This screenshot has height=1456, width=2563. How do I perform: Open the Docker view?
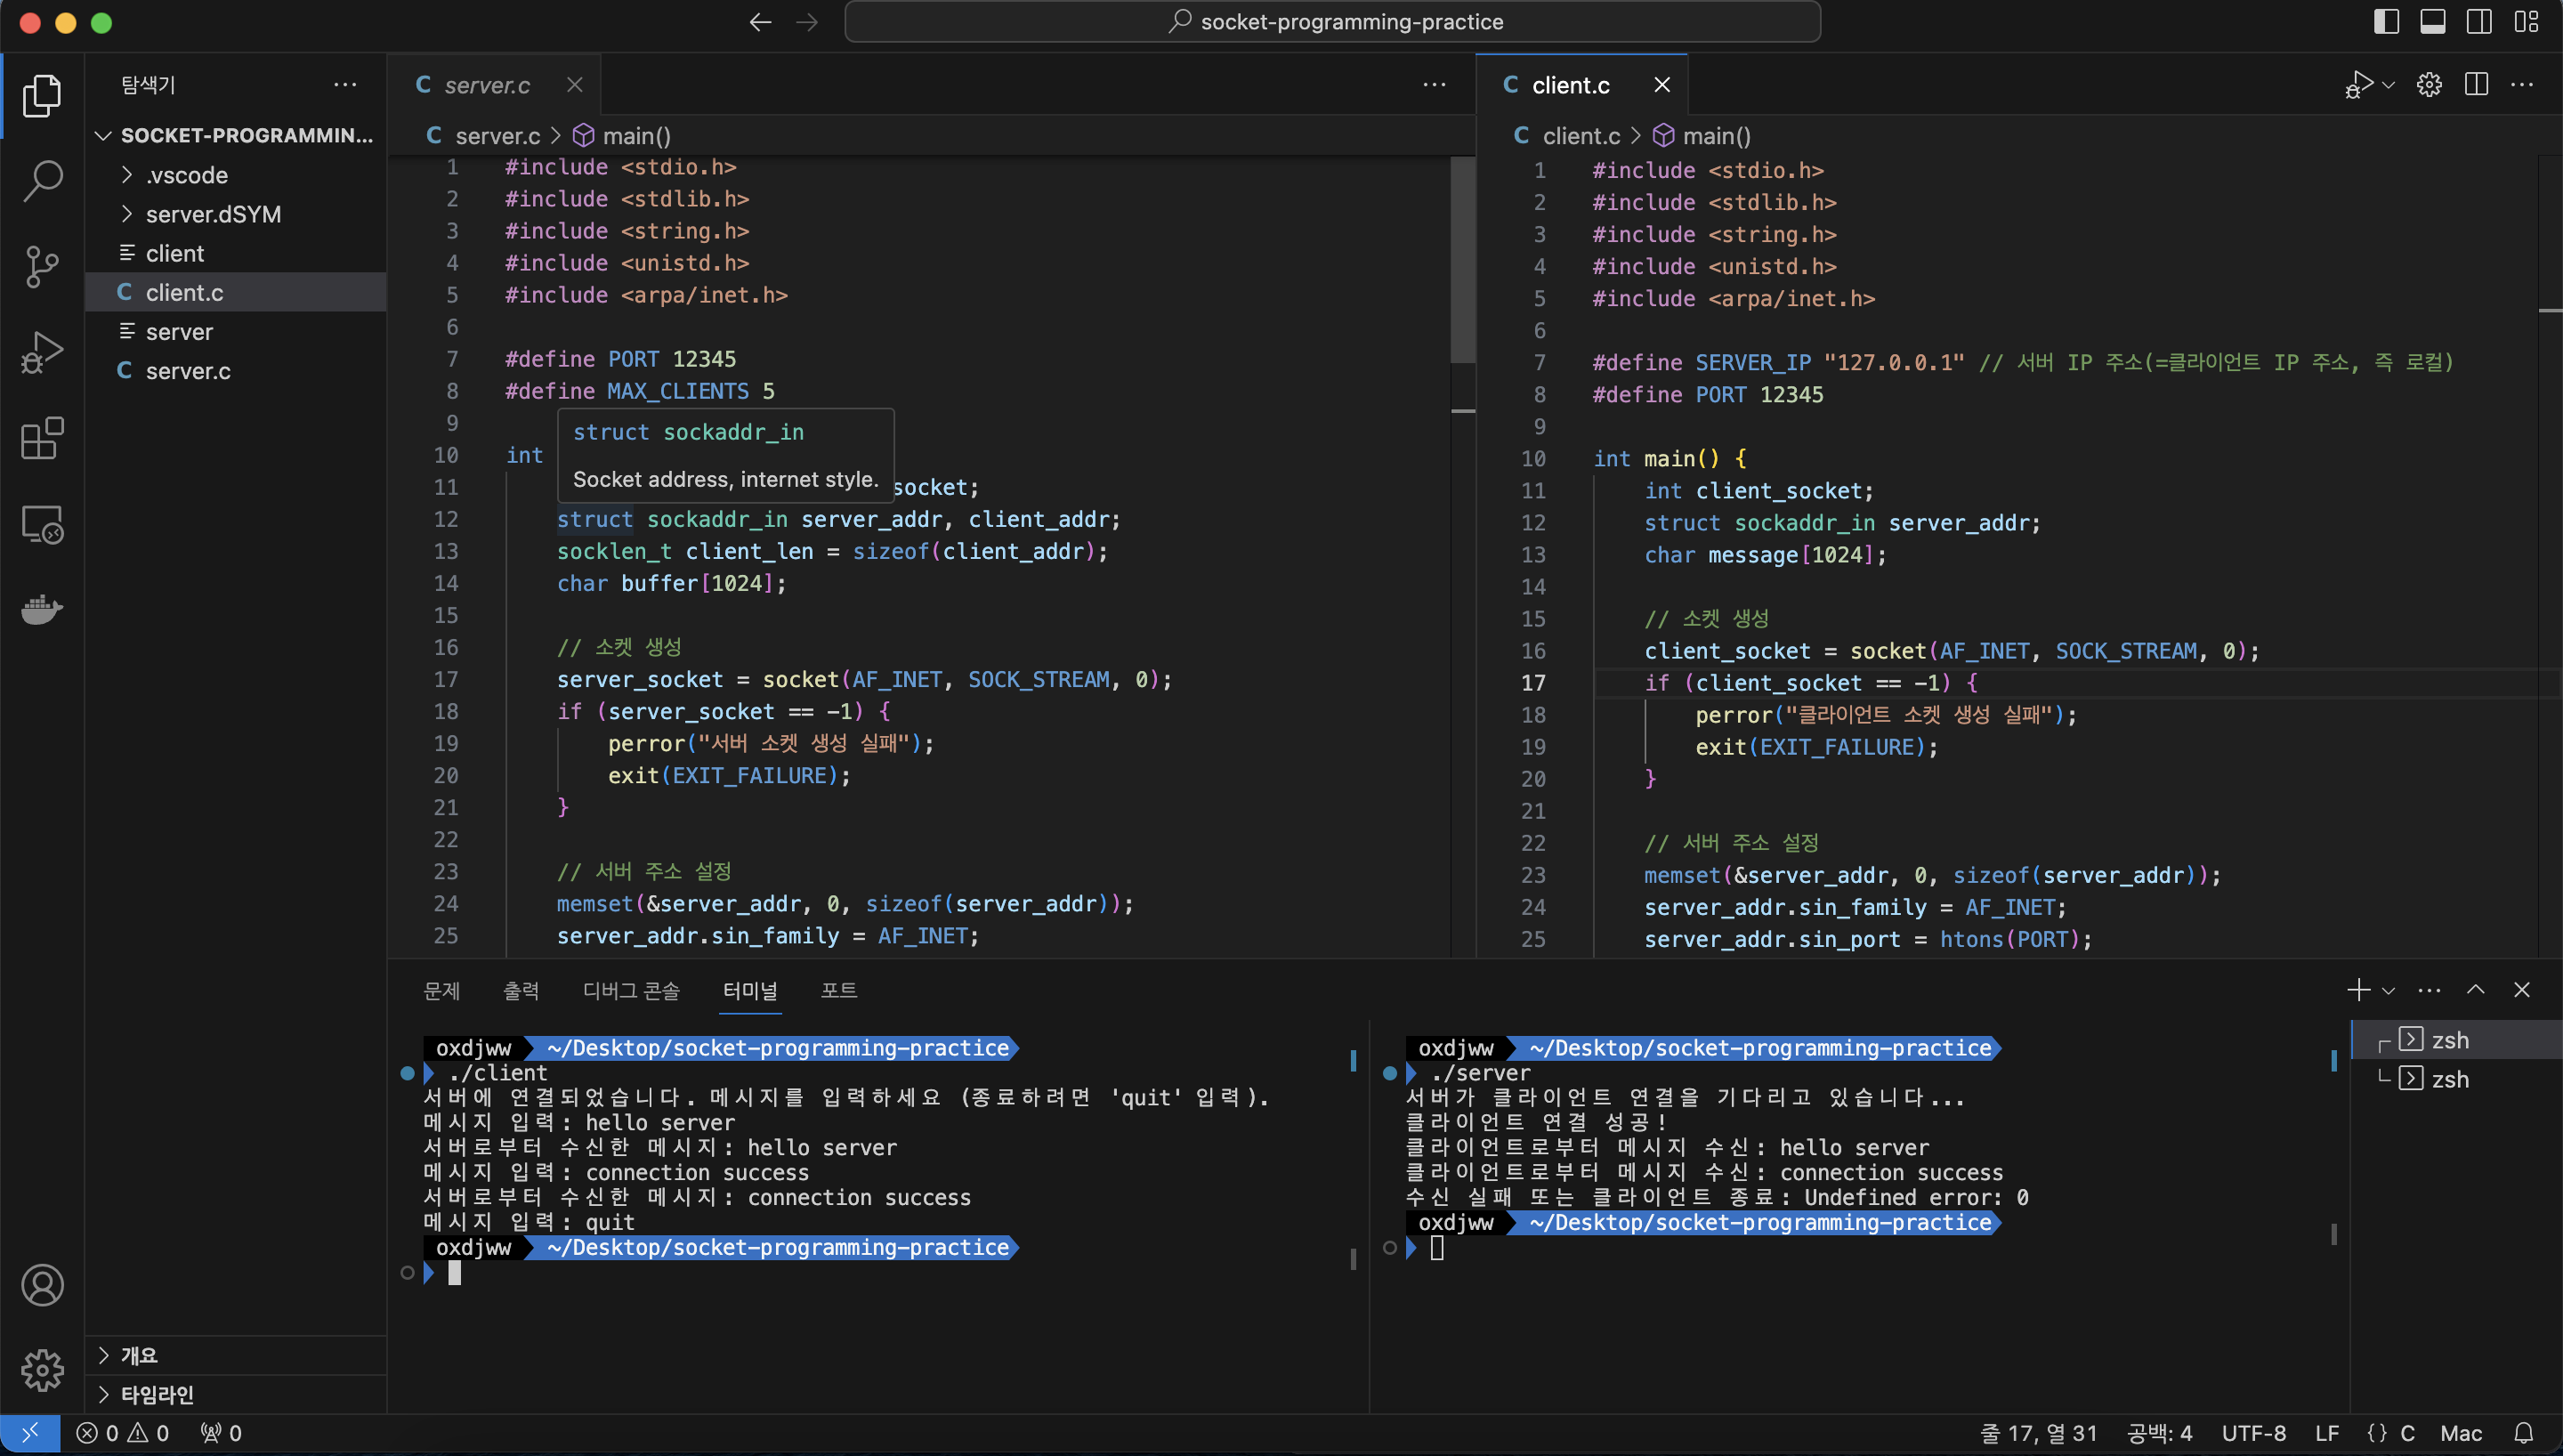[42, 609]
